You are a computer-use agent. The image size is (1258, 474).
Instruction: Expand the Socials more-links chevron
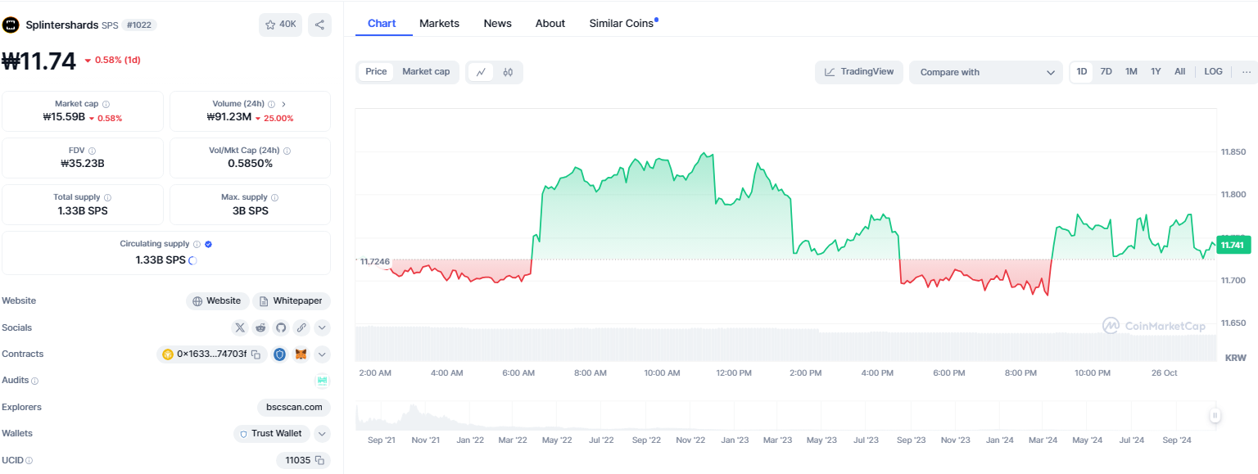[323, 327]
